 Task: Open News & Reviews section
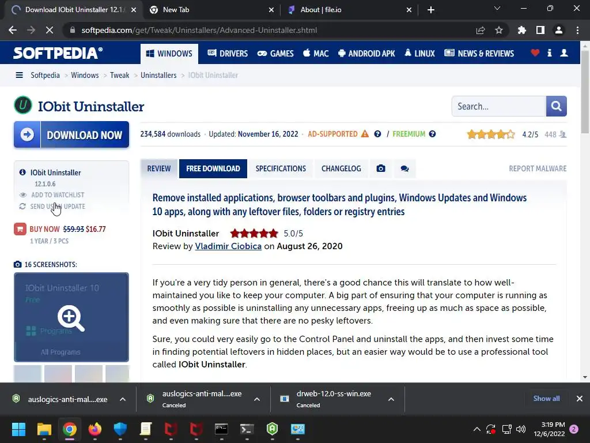click(479, 53)
